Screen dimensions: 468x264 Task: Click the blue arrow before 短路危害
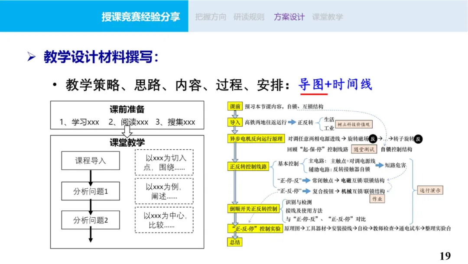379,165
